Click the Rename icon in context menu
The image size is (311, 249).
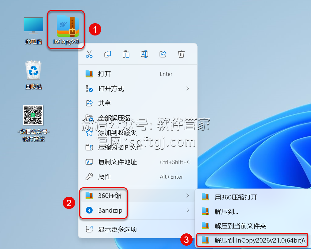click(144, 54)
